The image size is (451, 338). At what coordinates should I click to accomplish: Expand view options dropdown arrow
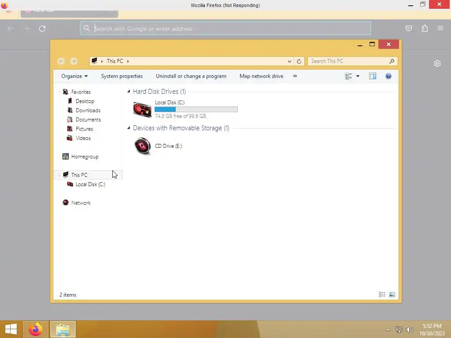[x=358, y=76]
